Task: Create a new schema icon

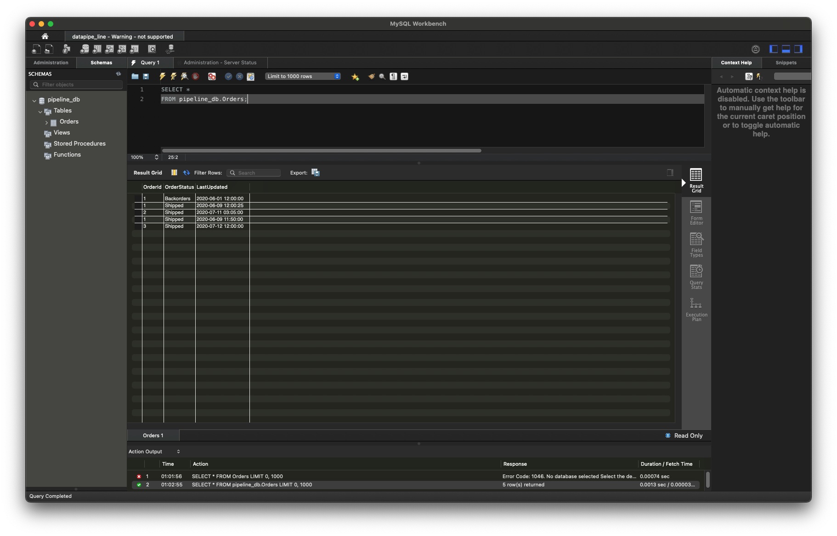Action: 85,49
